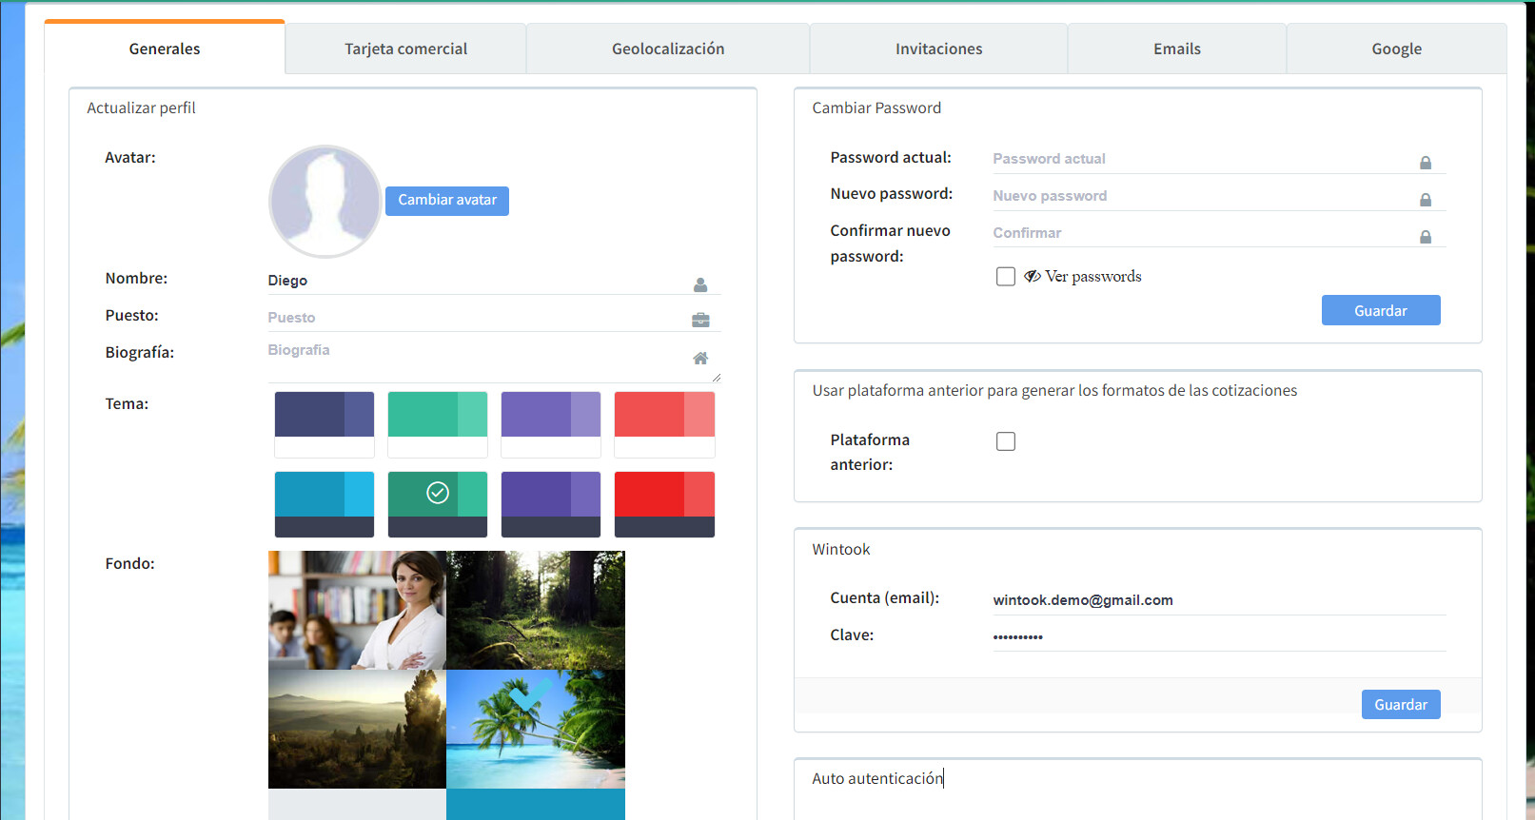The height and width of the screenshot is (820, 1535).
Task: Enable the Ver passwords checkbox
Action: [1005, 276]
